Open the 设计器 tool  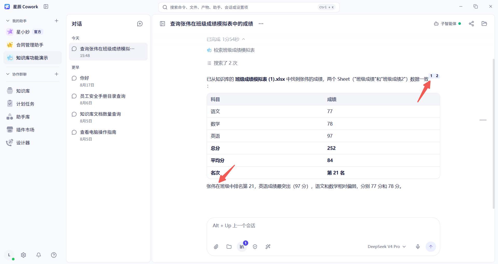point(32,143)
